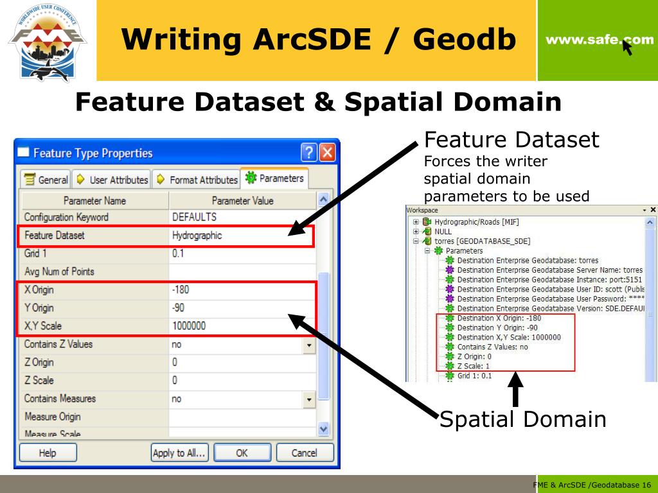Screen dimensions: 658x493
Task: Edit the X Origin value -180
Action: pos(242,290)
